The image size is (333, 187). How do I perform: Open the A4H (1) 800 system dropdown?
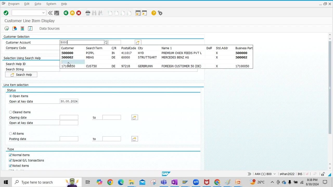(265, 174)
